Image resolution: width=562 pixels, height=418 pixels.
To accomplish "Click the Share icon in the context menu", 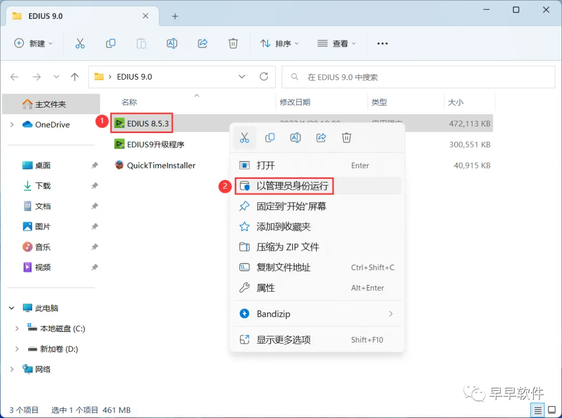I will (321, 138).
